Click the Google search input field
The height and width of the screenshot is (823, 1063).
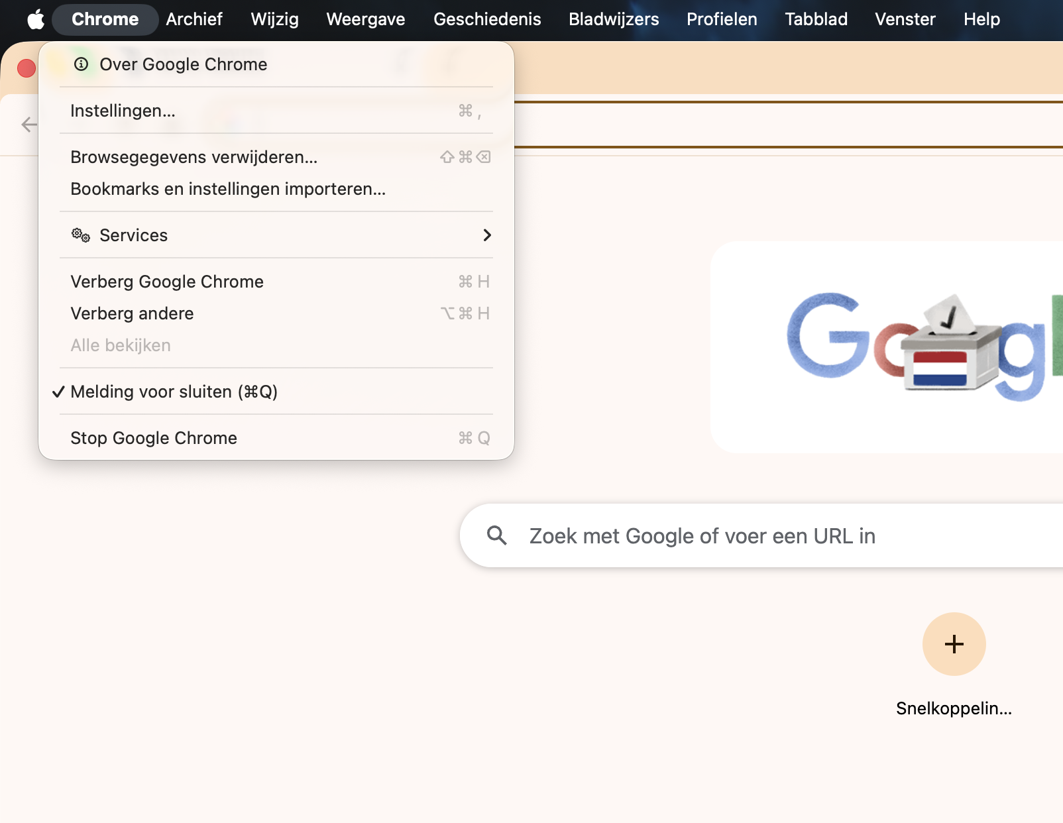point(729,535)
